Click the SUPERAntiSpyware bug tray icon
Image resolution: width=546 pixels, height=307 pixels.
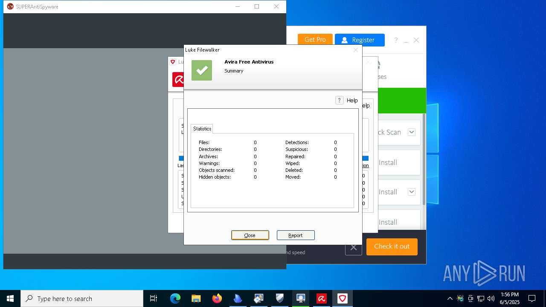click(x=460, y=298)
